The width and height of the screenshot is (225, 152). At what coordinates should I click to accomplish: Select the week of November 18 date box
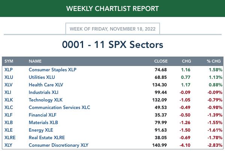113,29
